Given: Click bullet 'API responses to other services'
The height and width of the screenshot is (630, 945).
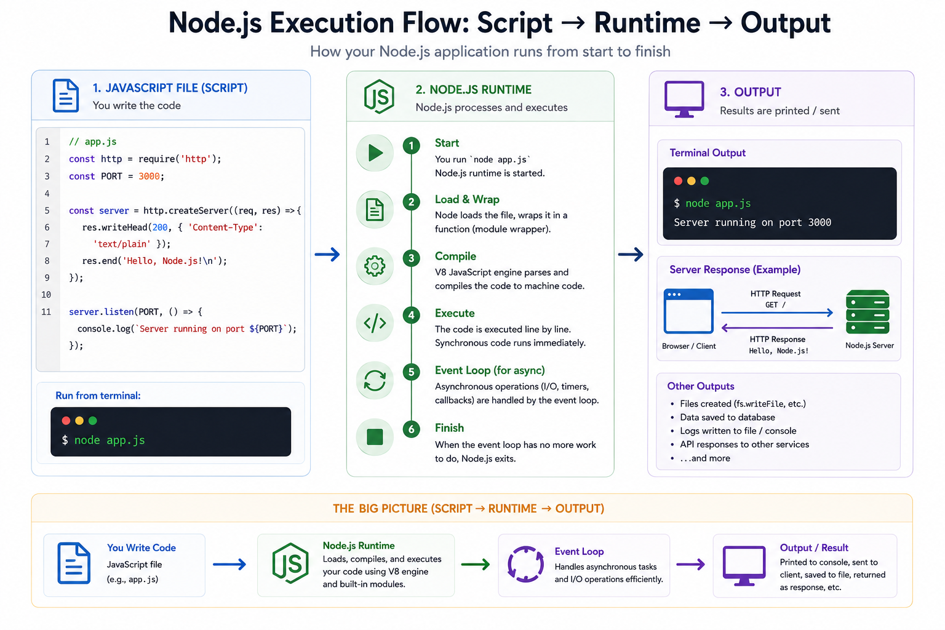Looking at the screenshot, I should coord(744,445).
